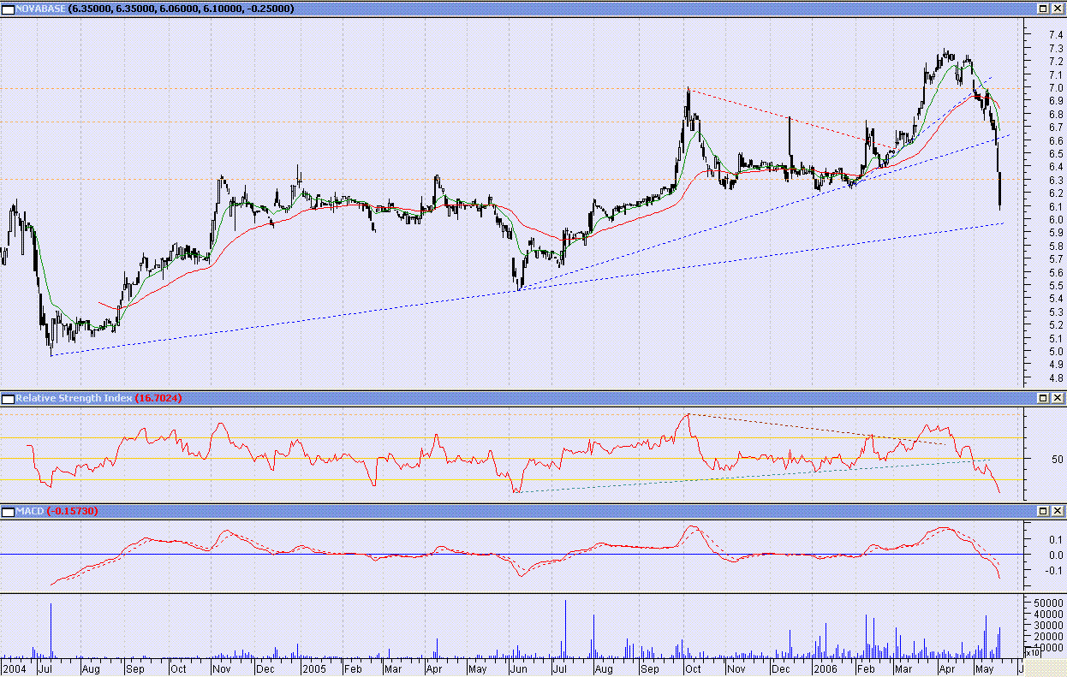The image size is (1067, 677).
Task: Open the MACD panel control icon
Action: click(x=9, y=511)
